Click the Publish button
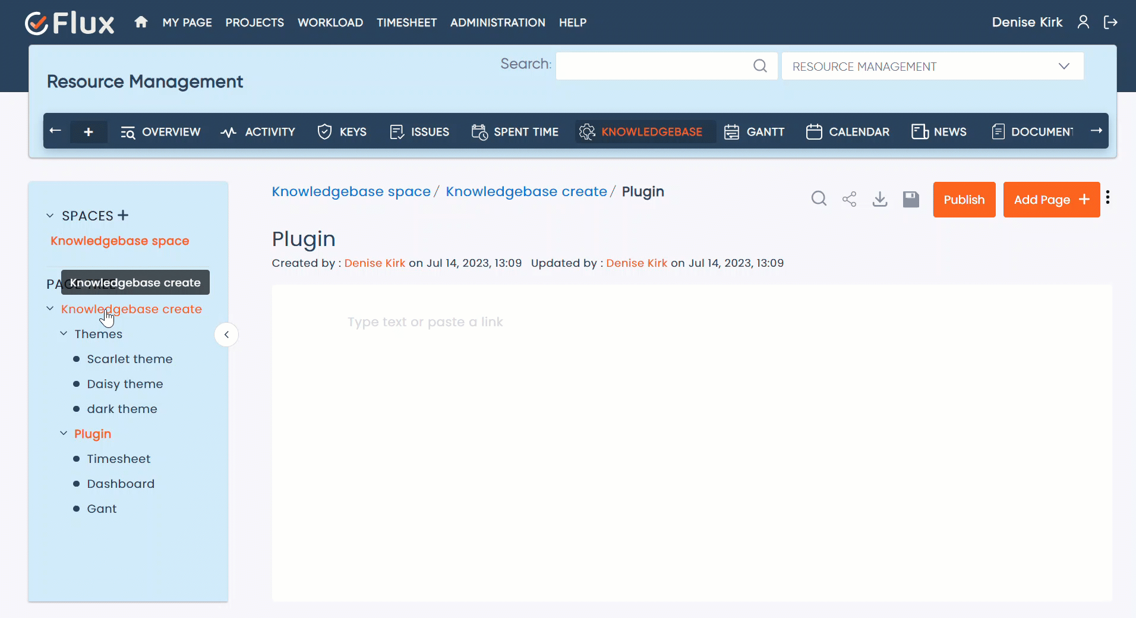 coord(964,200)
